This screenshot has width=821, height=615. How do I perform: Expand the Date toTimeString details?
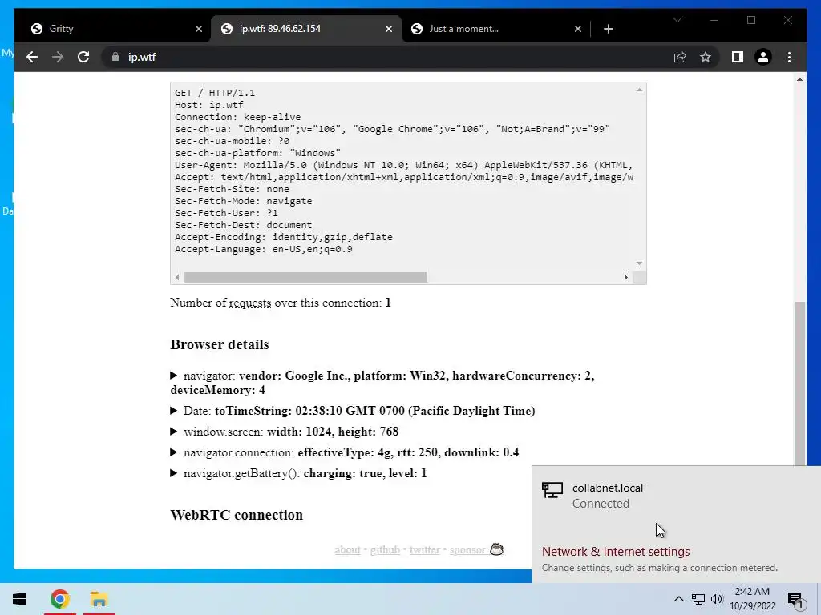pyautogui.click(x=353, y=411)
